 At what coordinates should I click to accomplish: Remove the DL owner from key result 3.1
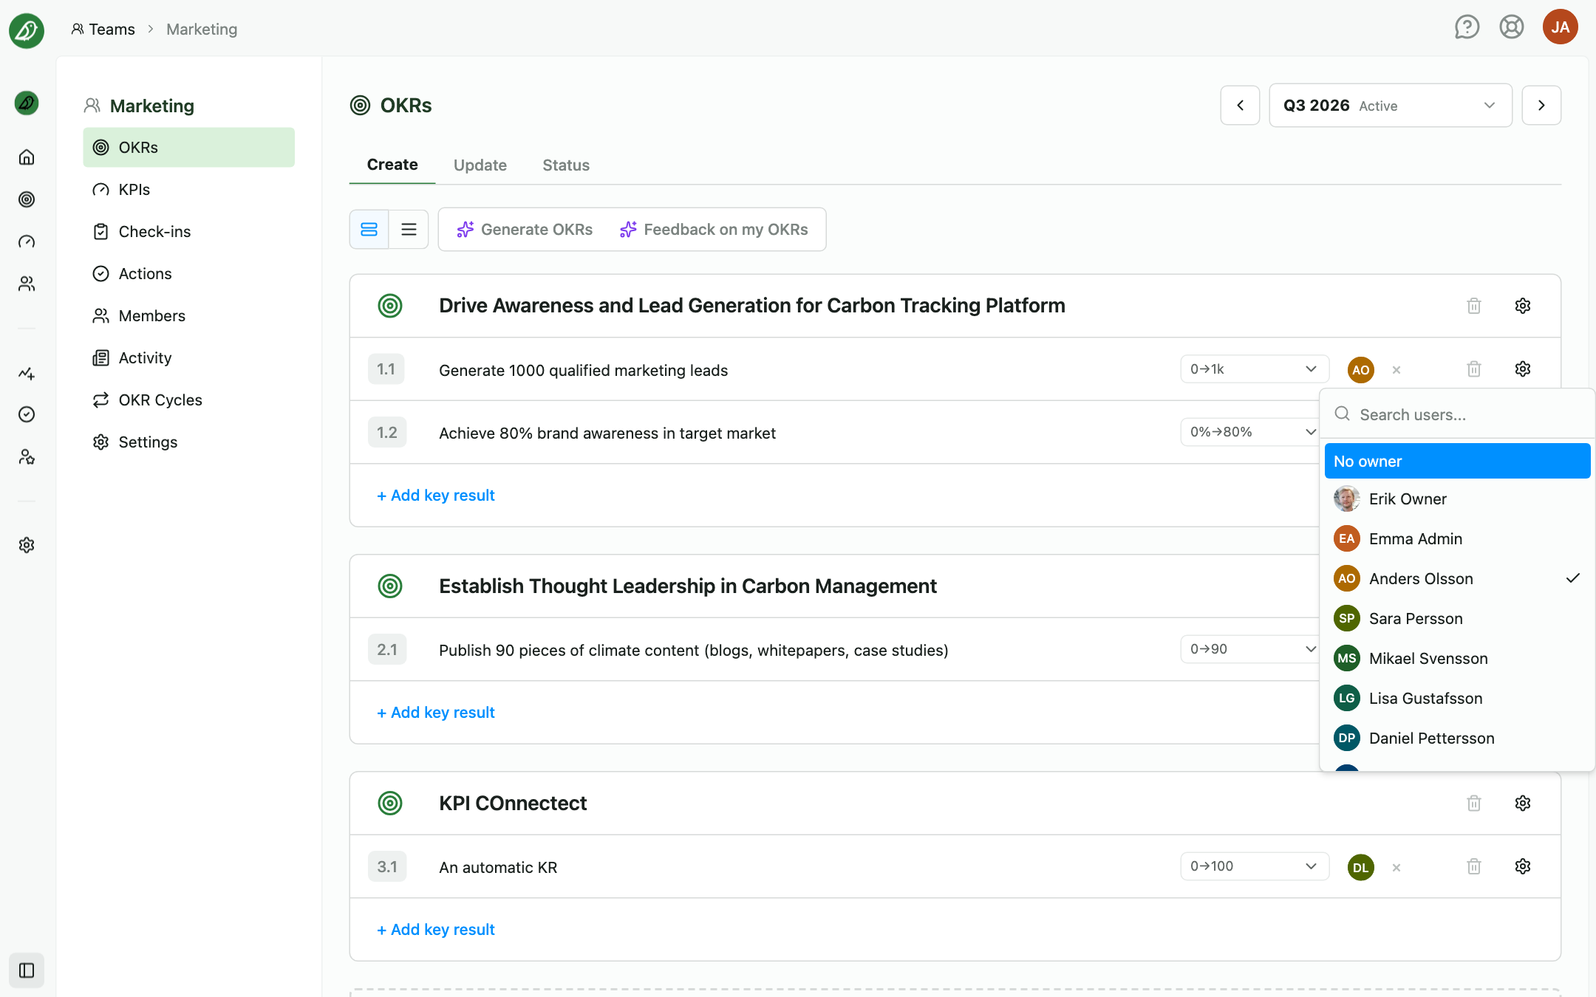(1396, 868)
